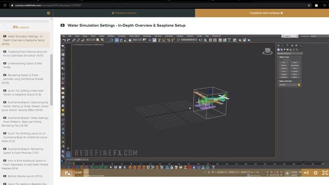Enter fullscreen with the video player icon

pos(325,173)
